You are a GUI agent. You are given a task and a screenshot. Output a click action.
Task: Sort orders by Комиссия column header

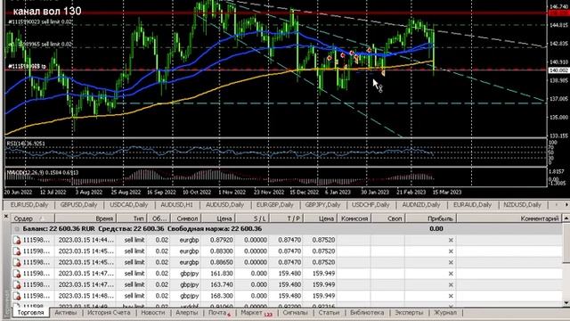click(354, 218)
